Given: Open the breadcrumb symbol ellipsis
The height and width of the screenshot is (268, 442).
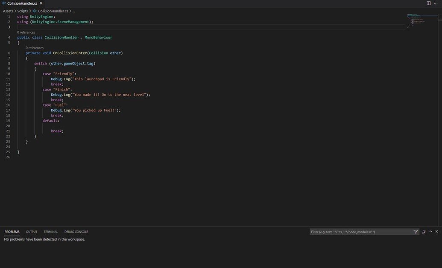Looking at the screenshot, I should point(73,11).
